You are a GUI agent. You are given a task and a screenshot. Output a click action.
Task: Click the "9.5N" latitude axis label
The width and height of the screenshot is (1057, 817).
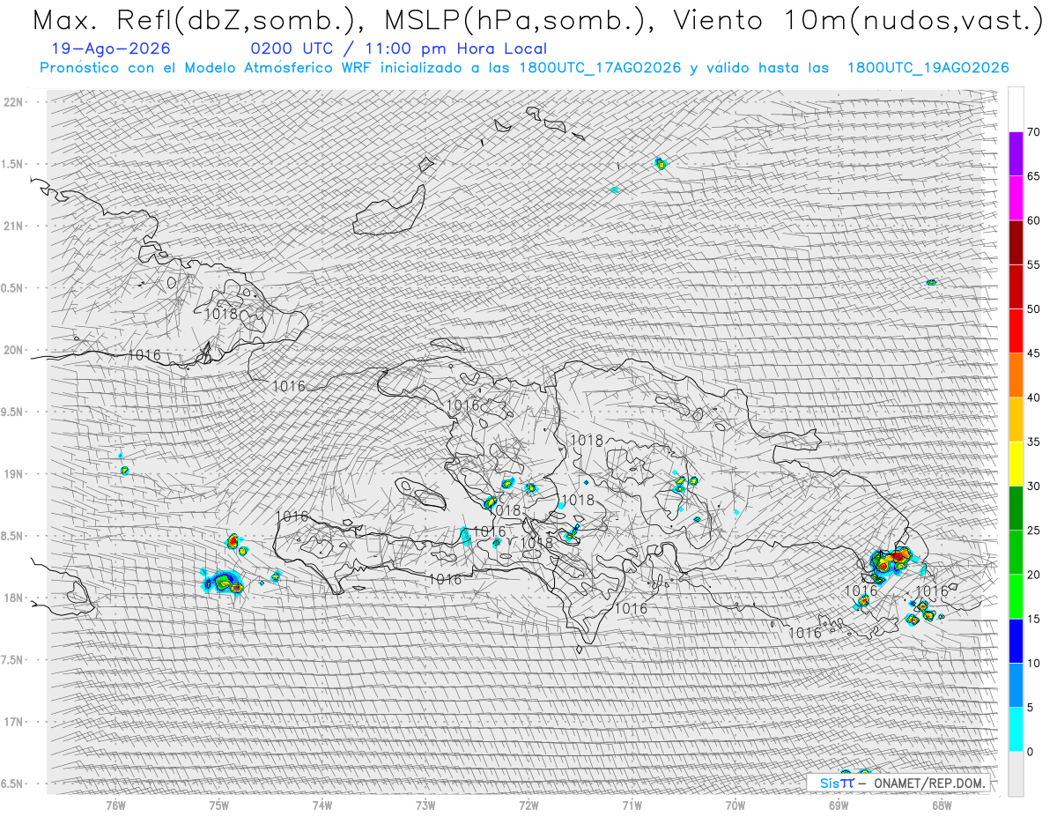12,412
